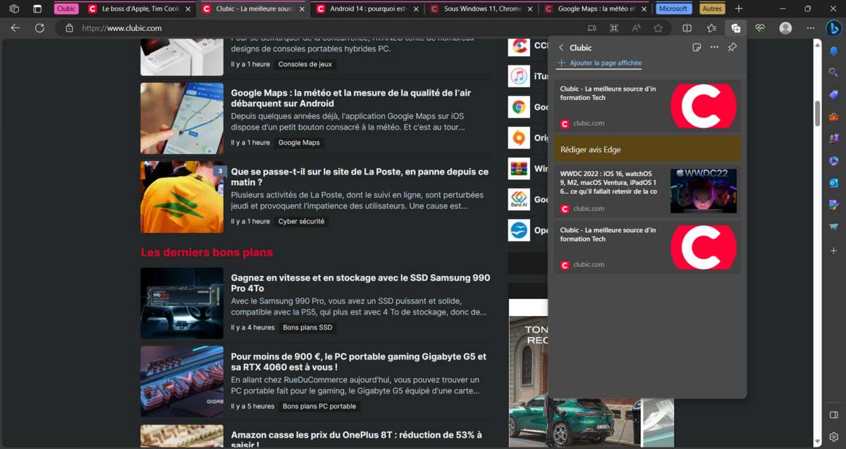846x449 pixels.
Task: Open the tab actions menu icon
Action: pos(37,9)
